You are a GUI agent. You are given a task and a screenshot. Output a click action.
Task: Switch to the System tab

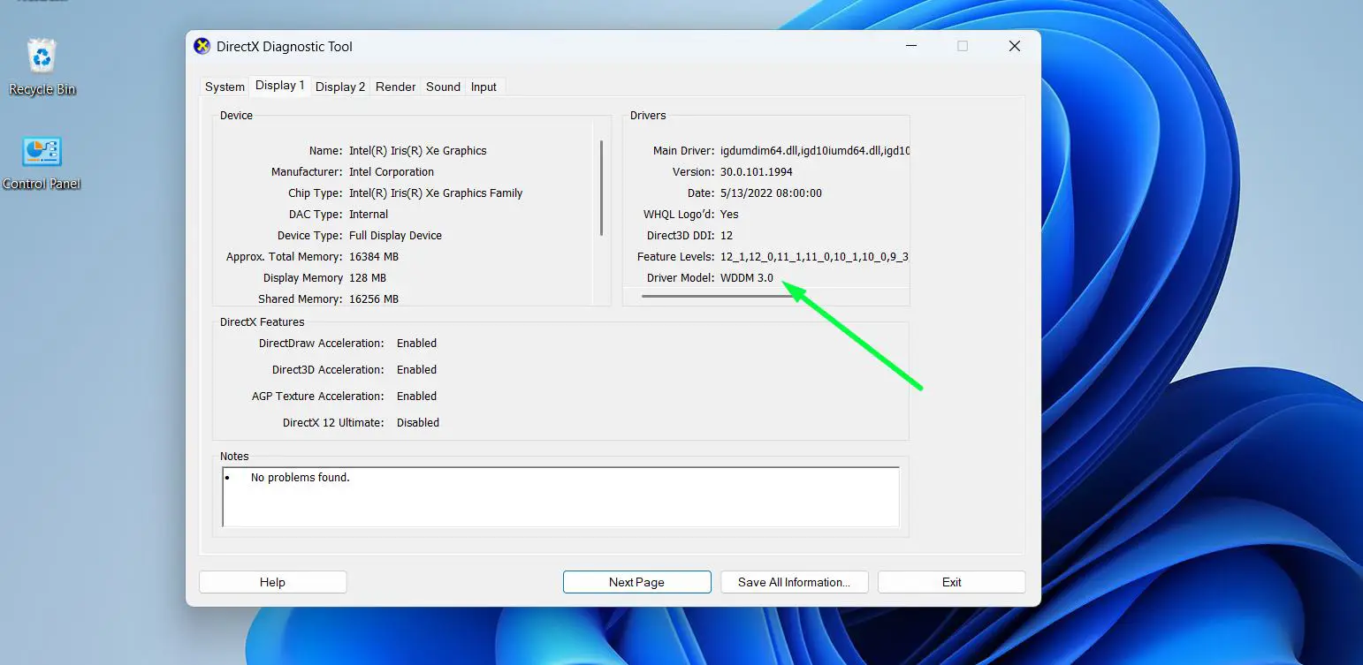tap(224, 86)
